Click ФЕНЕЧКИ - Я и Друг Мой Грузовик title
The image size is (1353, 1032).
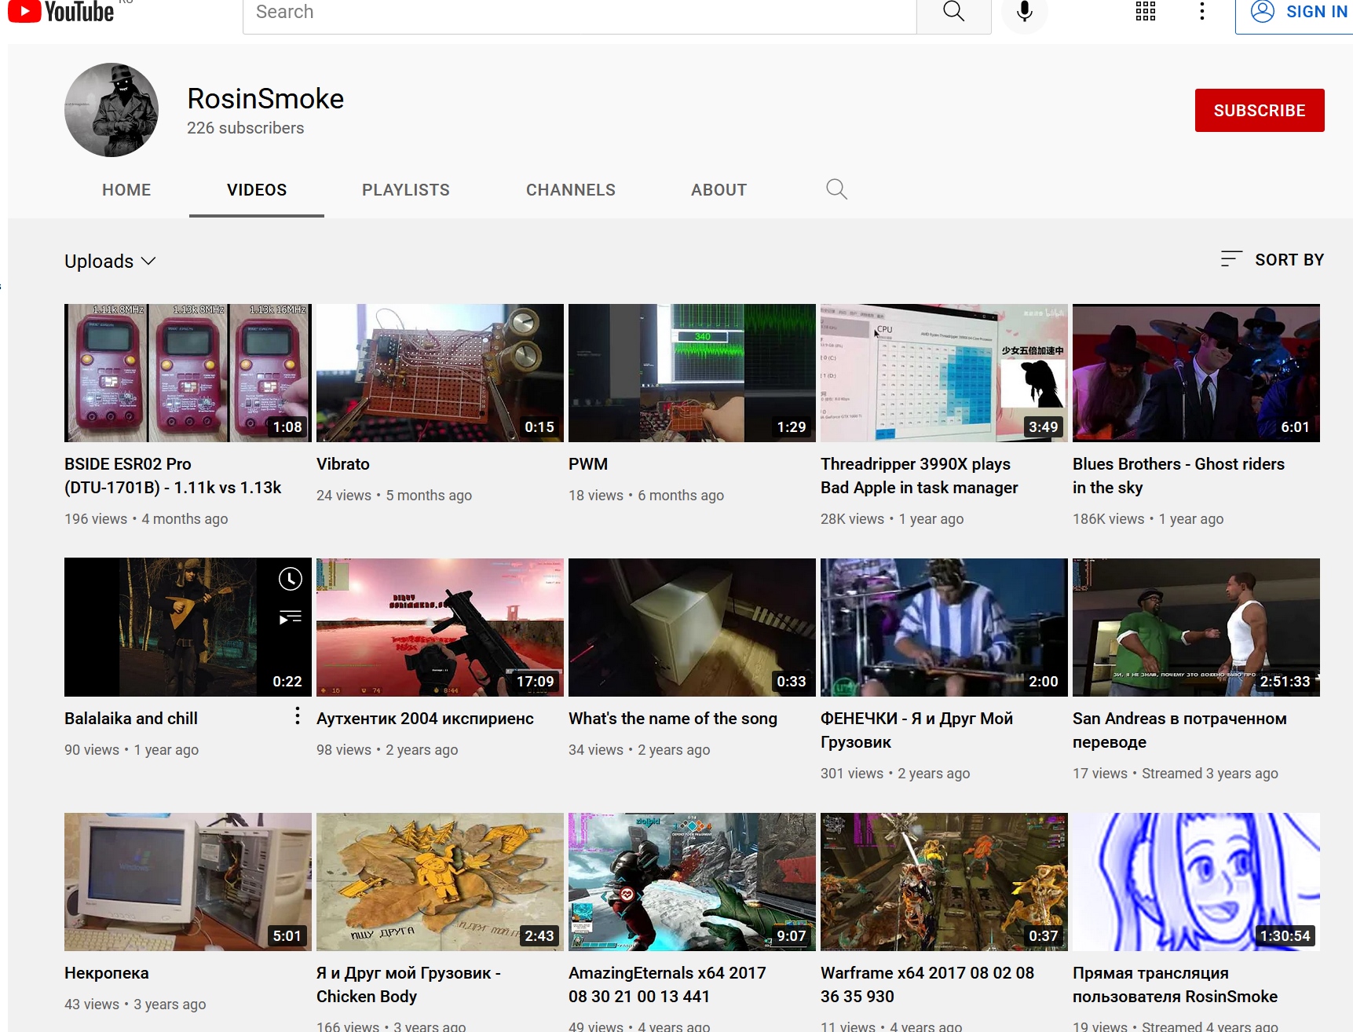coord(917,730)
